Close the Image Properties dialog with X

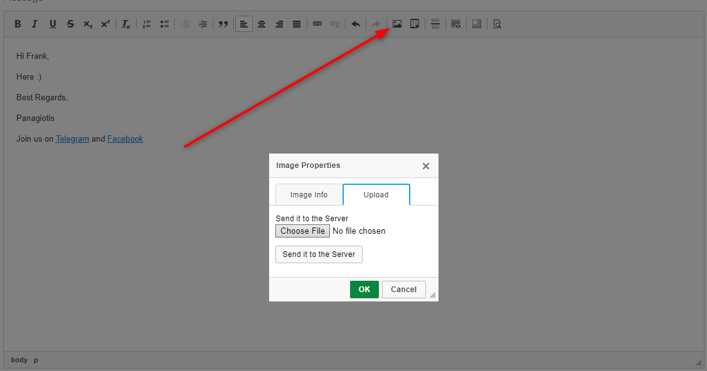tap(425, 166)
